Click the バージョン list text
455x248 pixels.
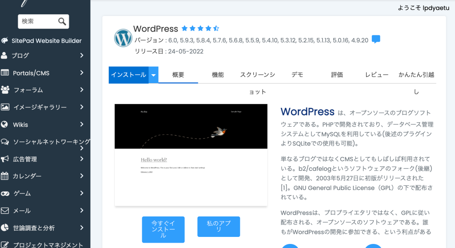pos(251,40)
